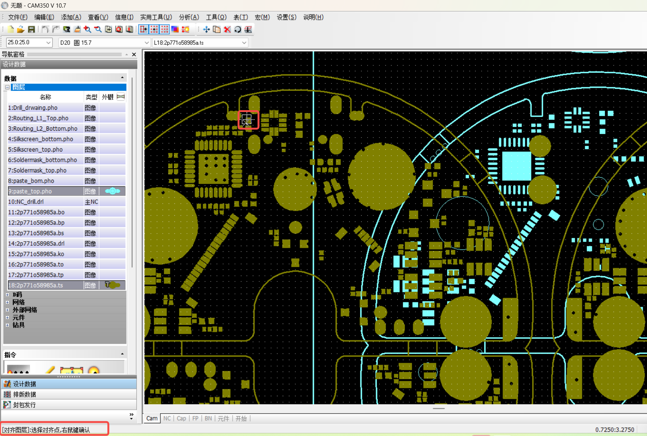Click the New file toolbar icon
The height and width of the screenshot is (436, 647).
[11, 29]
